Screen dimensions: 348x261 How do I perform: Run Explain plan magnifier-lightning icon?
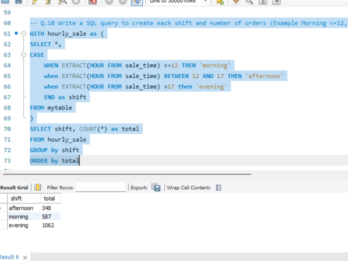coord(62,1)
